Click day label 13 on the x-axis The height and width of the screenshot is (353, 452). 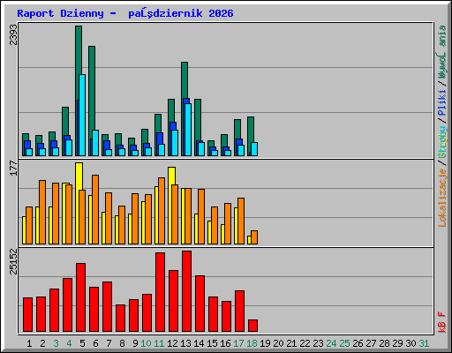coord(185,343)
